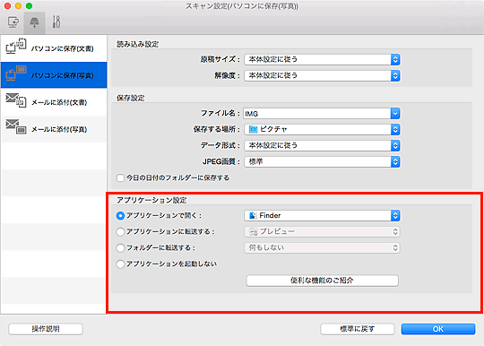Click the プレビュー app icon
The width and height of the screenshot is (484, 346).
[254, 231]
